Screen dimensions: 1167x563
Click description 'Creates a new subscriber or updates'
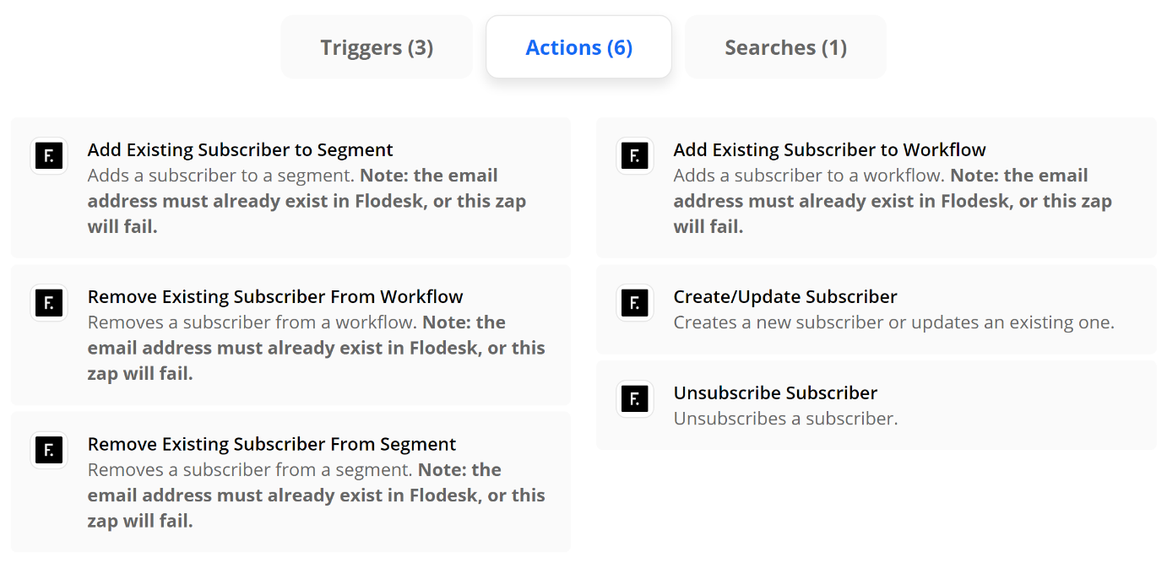point(894,322)
